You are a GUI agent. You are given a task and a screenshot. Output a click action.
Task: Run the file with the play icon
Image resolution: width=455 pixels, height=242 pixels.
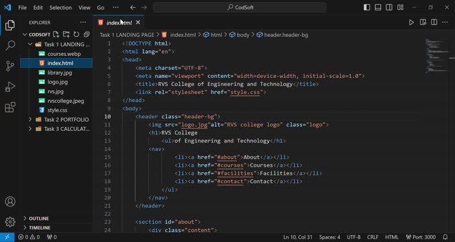click(411, 22)
